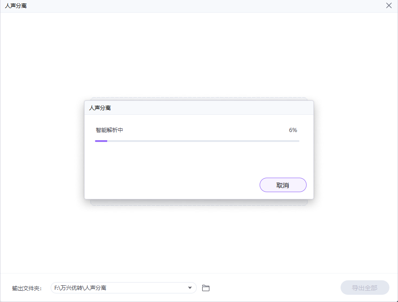Image resolution: width=398 pixels, height=302 pixels.
Task: Click the purple filled progress segment
Action: [x=101, y=141]
